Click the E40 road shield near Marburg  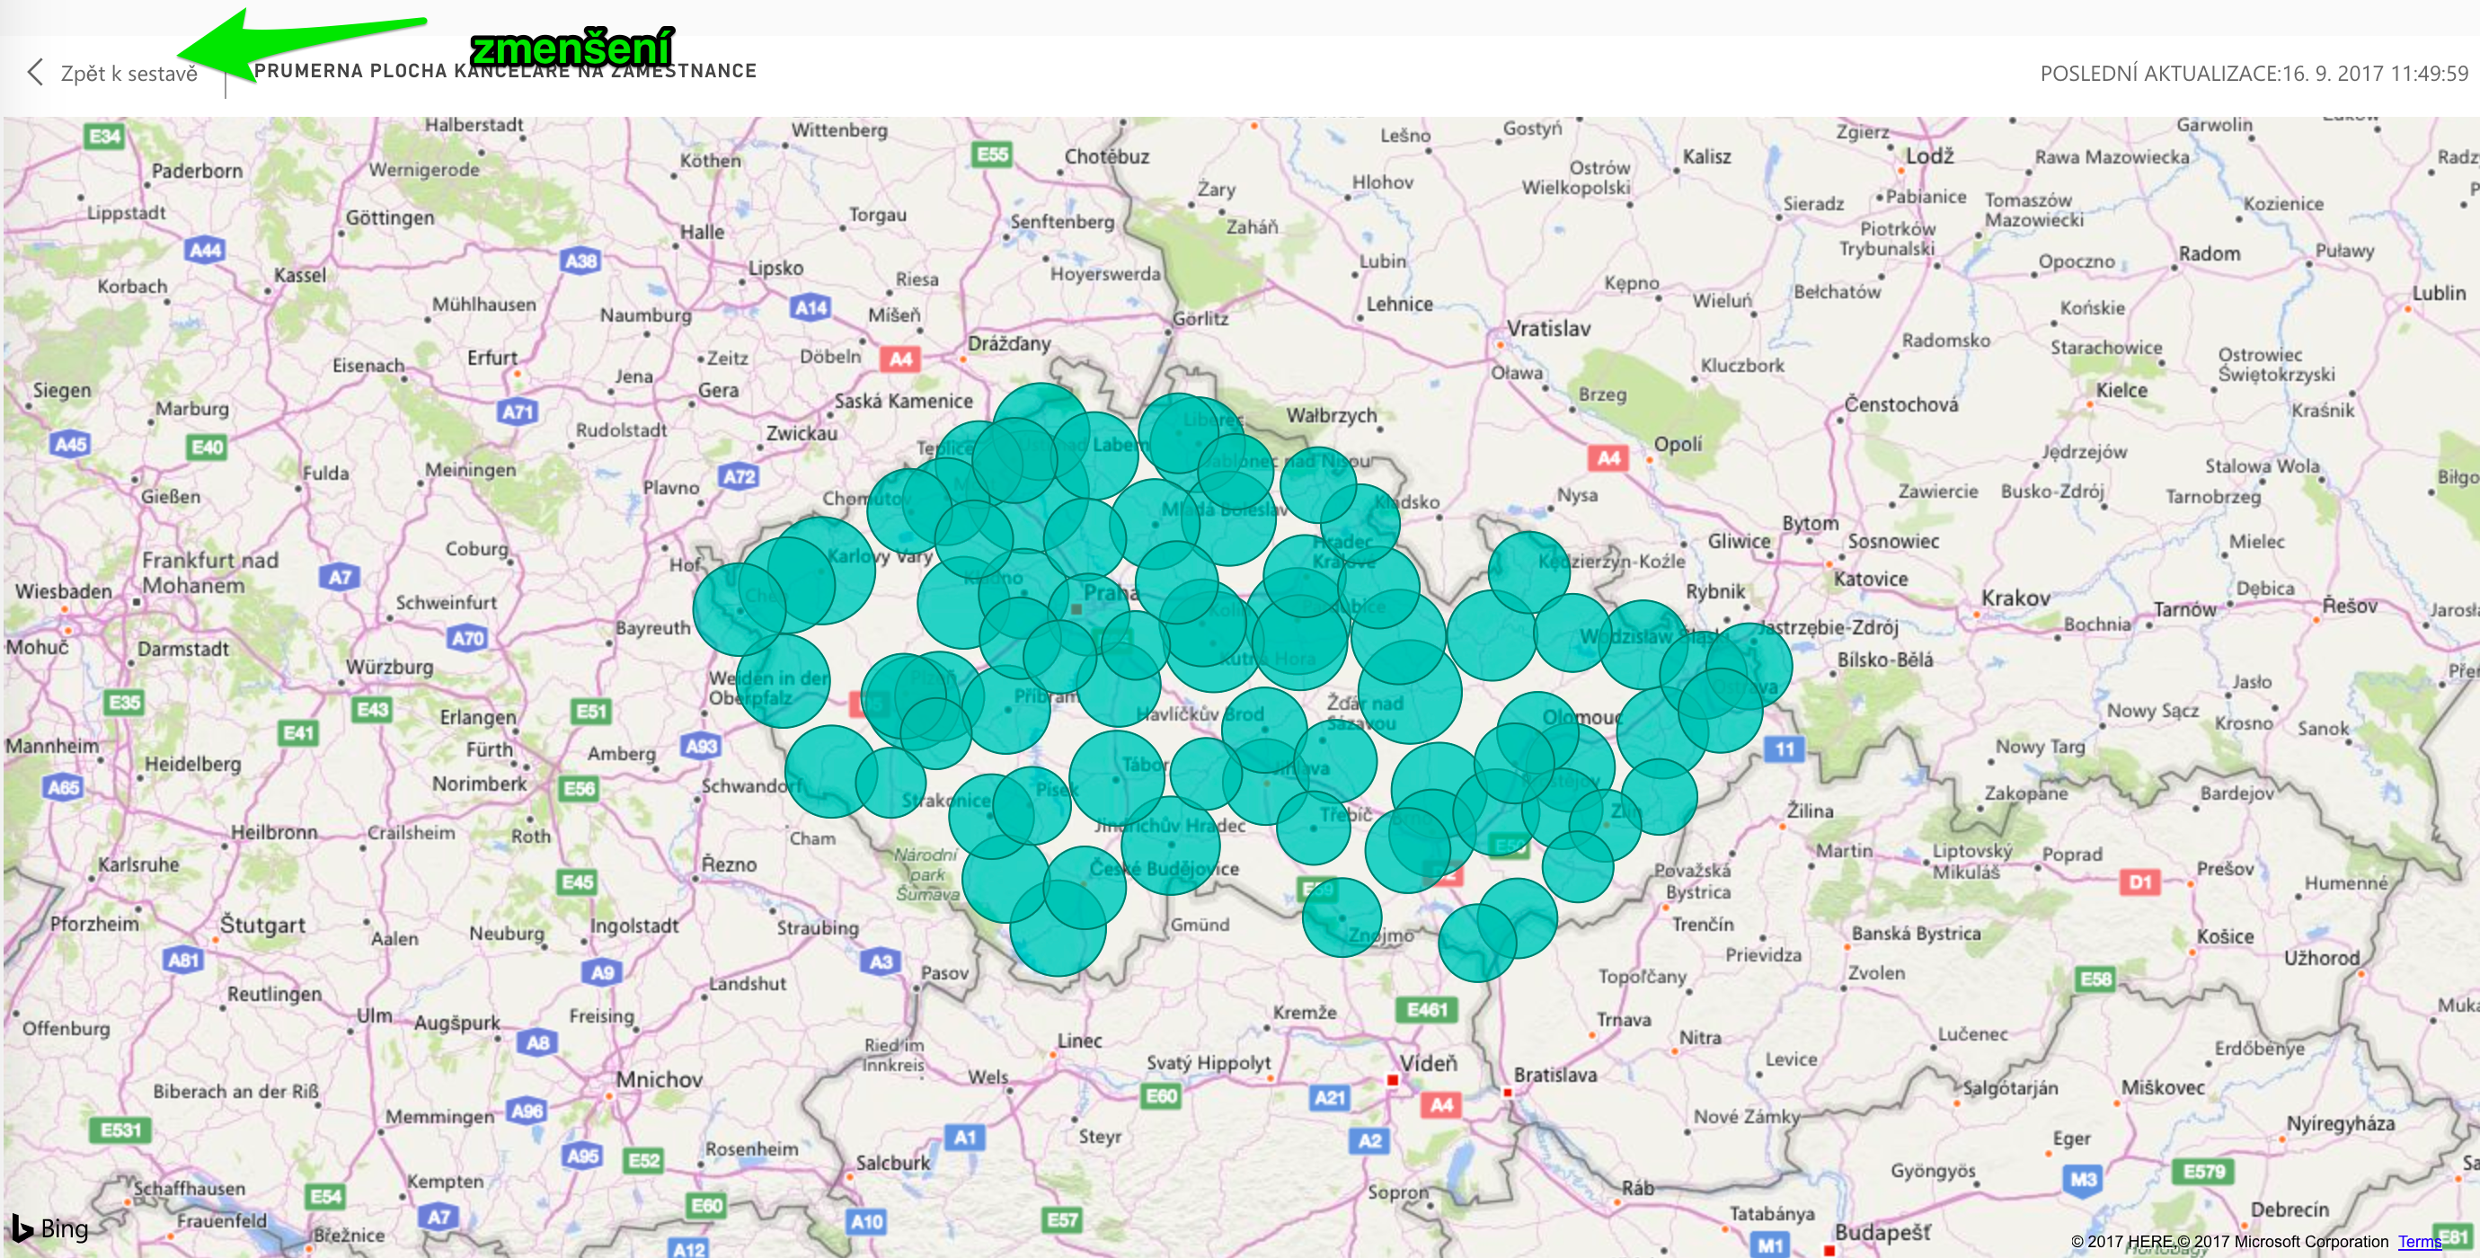[x=207, y=447]
